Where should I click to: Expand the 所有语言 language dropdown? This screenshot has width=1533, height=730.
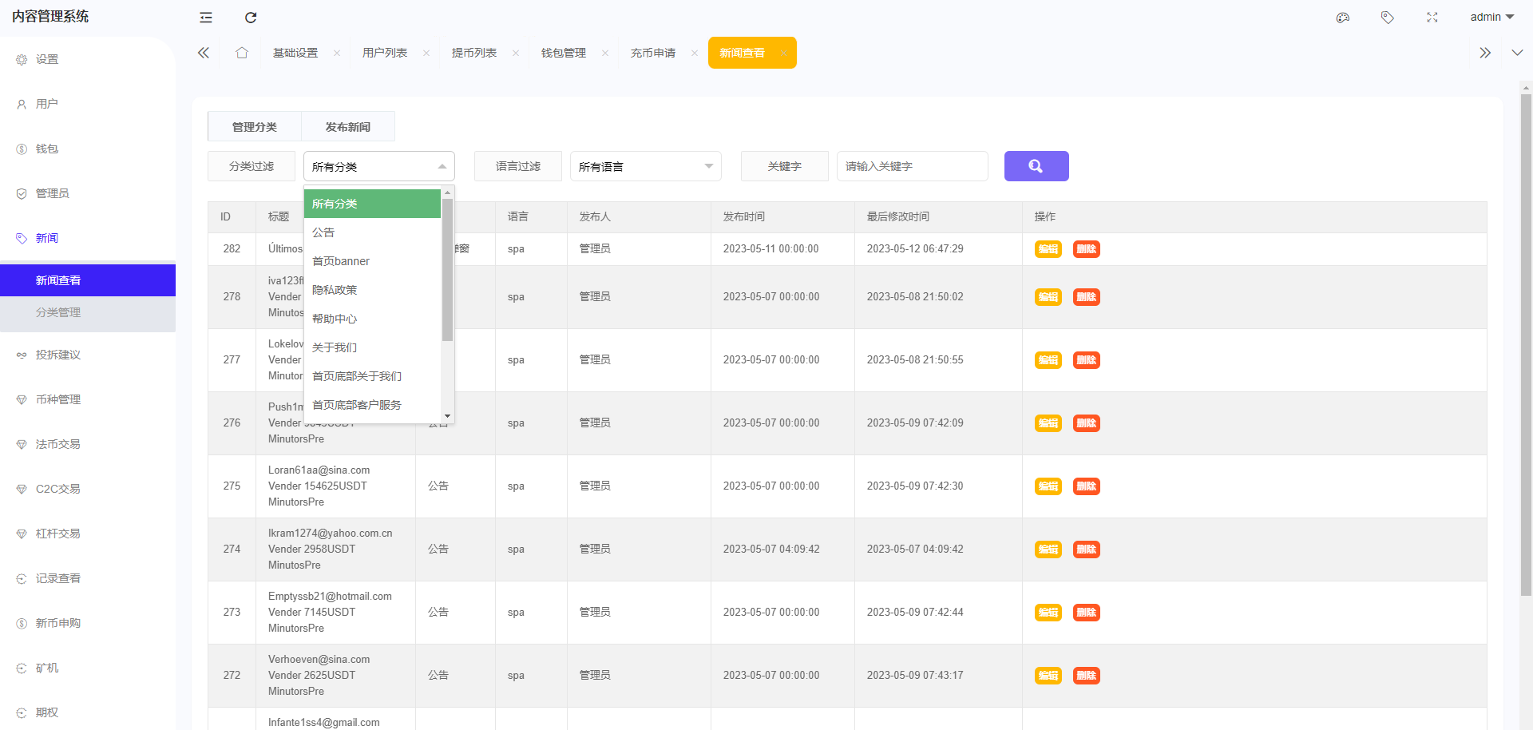point(645,166)
